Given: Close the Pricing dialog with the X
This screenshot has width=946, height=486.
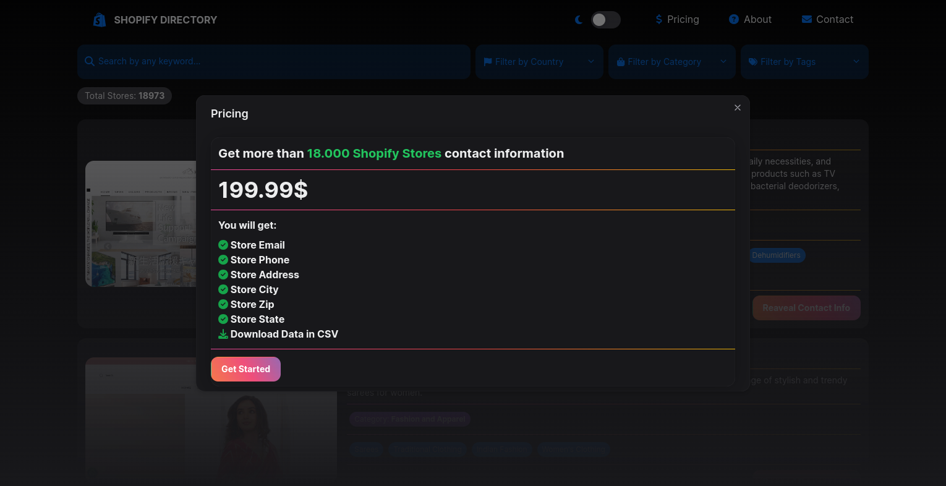Looking at the screenshot, I should pyautogui.click(x=738, y=108).
